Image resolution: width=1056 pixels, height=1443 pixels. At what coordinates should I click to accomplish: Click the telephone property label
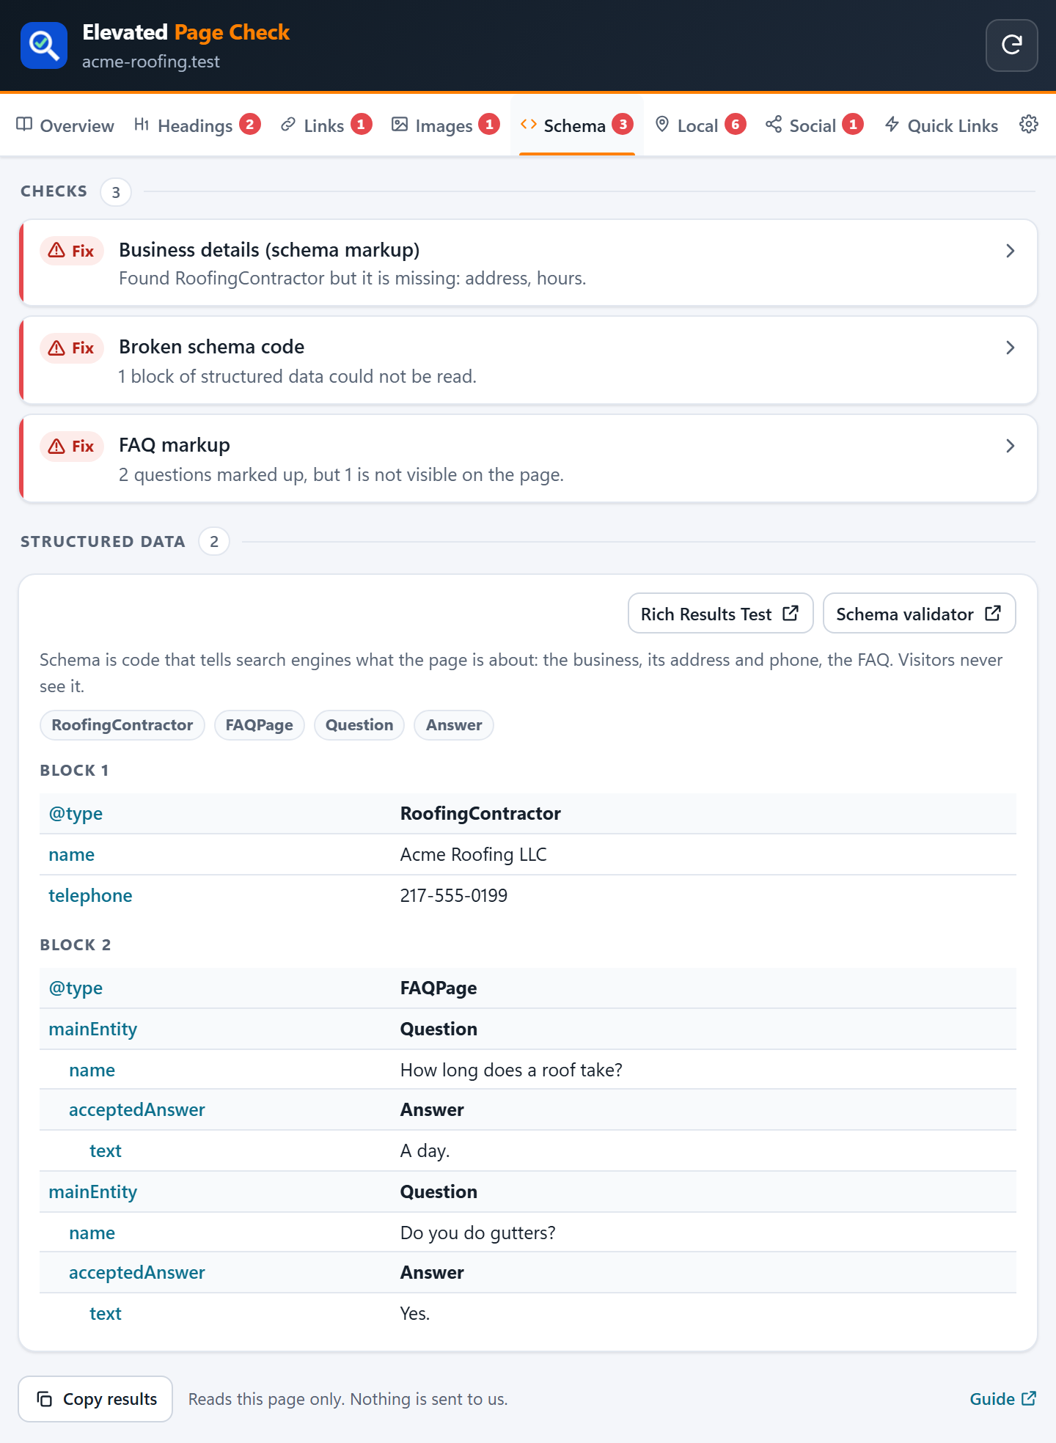point(90,895)
